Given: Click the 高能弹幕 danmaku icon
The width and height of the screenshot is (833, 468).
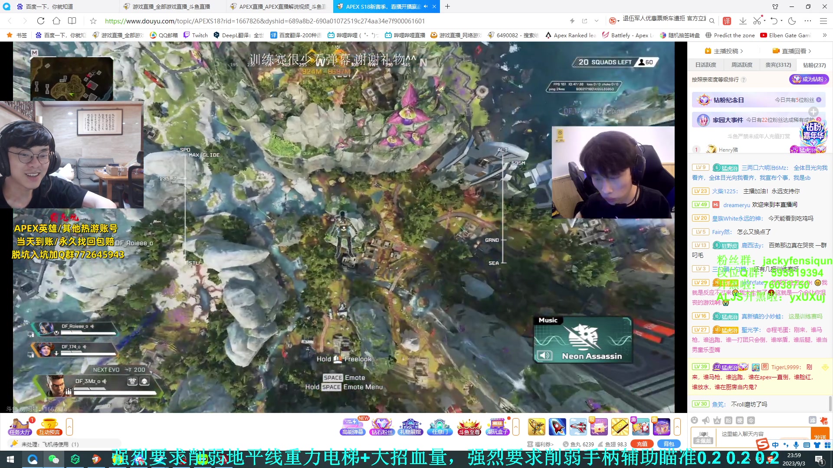Looking at the screenshot, I should click(x=352, y=426).
